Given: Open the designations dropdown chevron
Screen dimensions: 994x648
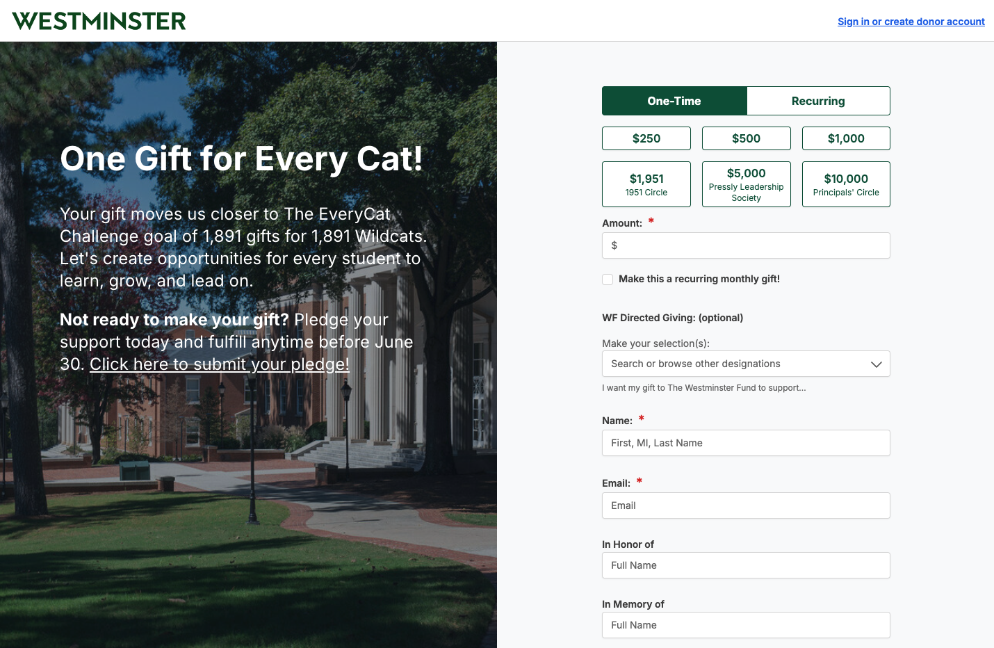Looking at the screenshot, I should (x=876, y=364).
